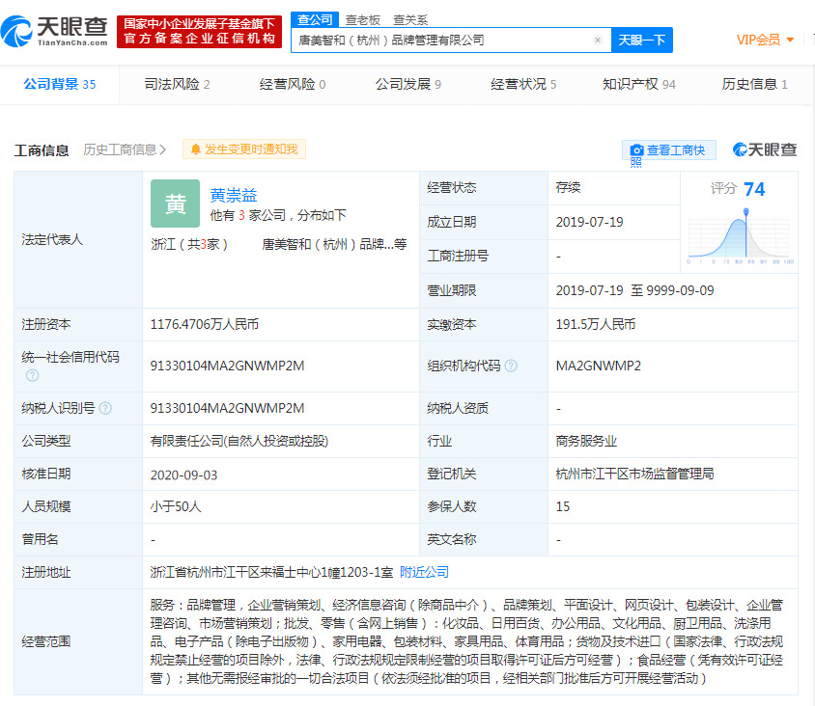Click the establishment date 2019-07-19
Viewport: 815px width, 706px height.
tap(589, 222)
